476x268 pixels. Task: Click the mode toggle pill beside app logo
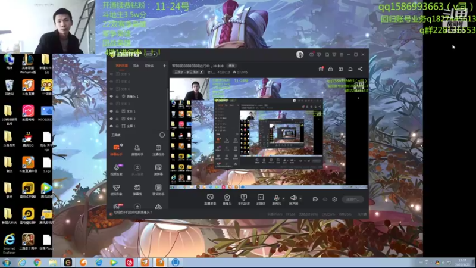pyautogui.click(x=151, y=54)
